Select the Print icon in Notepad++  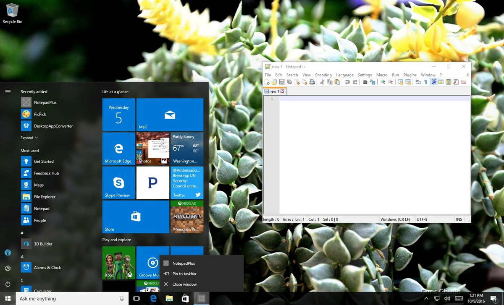[312, 82]
